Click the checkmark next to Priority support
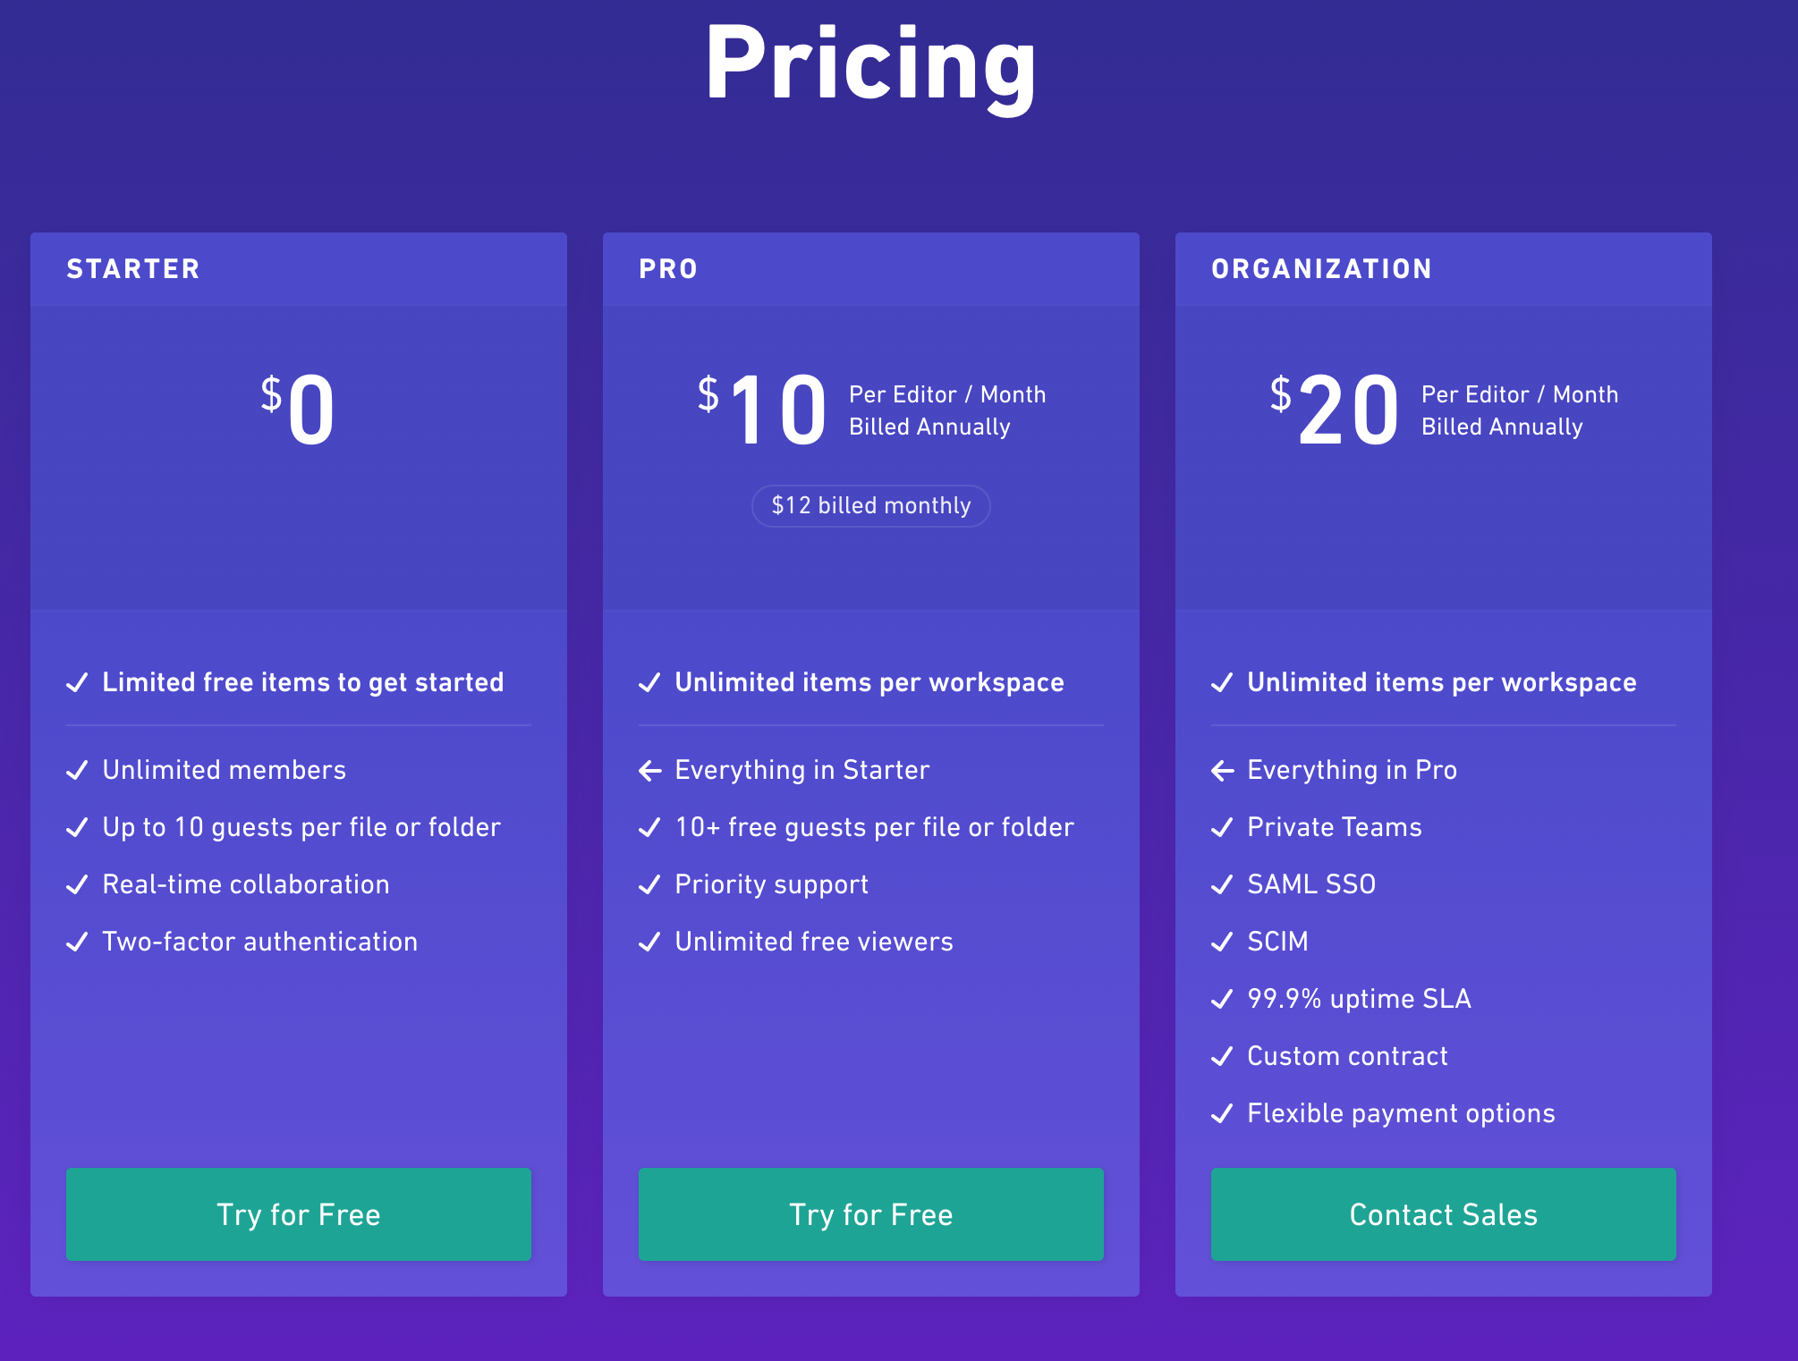 [650, 884]
